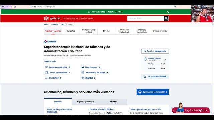This screenshot has height=120, width=214.
Task: Select Negocios y empresas tab
Action: [x=86, y=102]
